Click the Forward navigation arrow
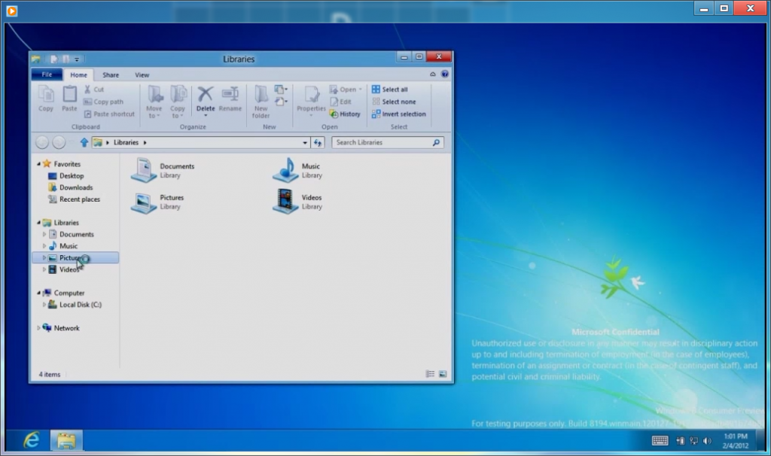Screen dimensions: 771x456 [x=59, y=142]
